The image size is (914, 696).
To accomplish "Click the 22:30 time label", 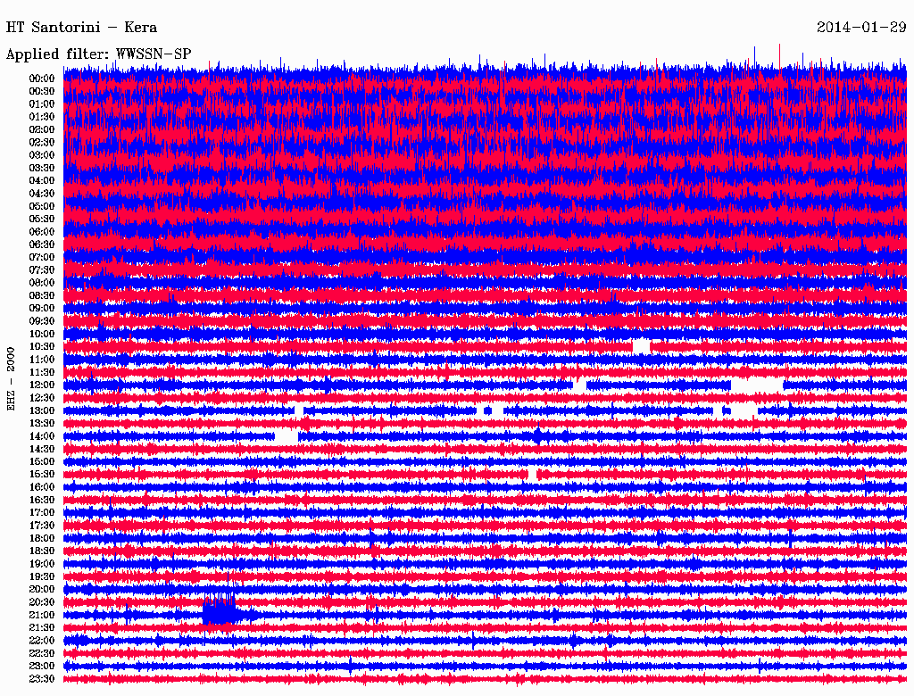I will 42,653.
